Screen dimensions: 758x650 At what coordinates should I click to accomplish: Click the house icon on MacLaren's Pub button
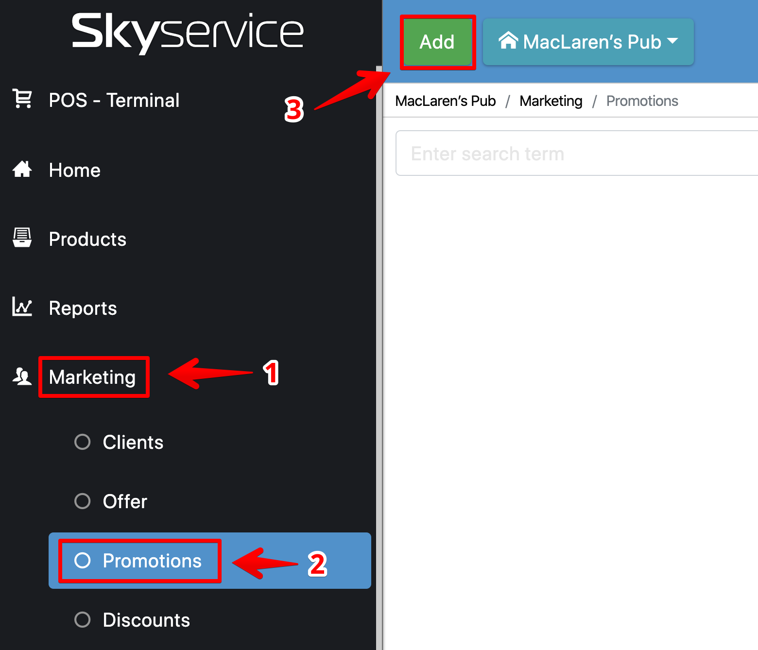pos(508,41)
